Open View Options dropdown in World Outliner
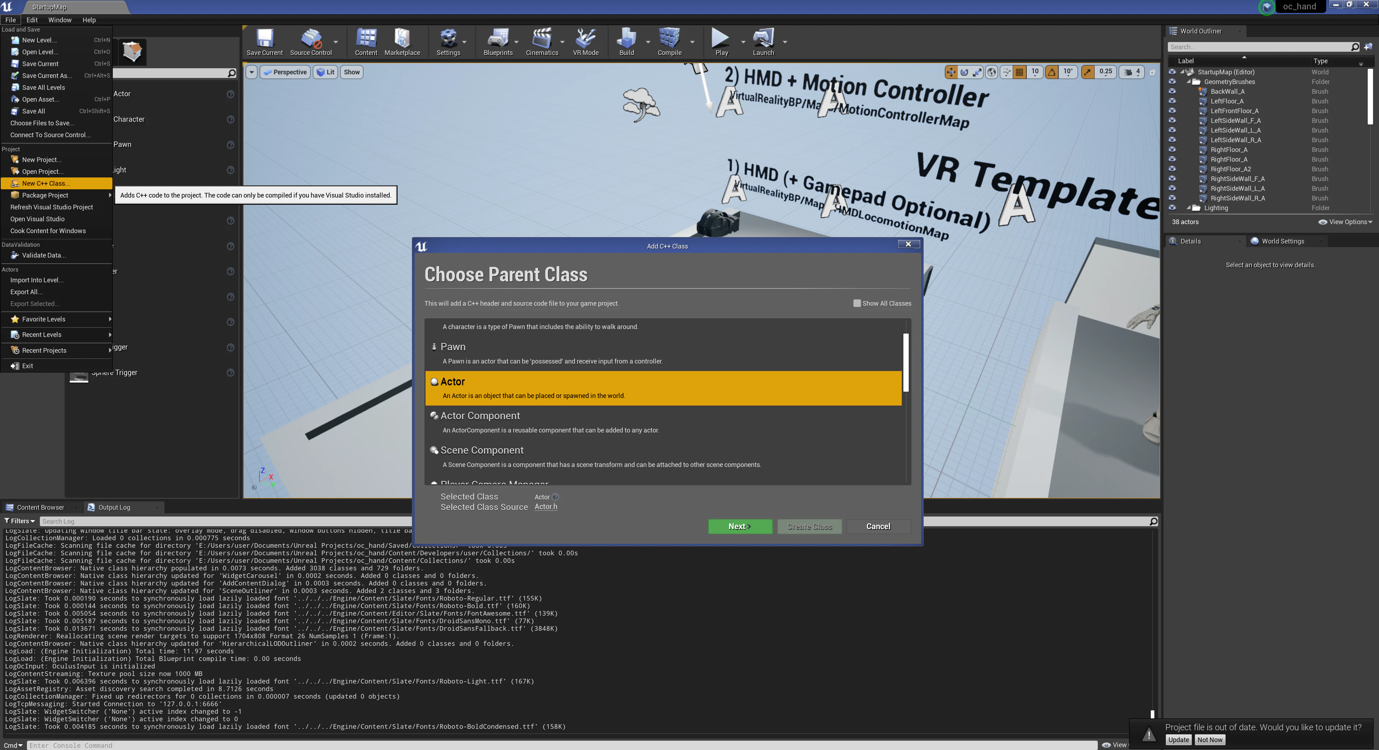Viewport: 1379px width, 750px height. click(x=1345, y=222)
